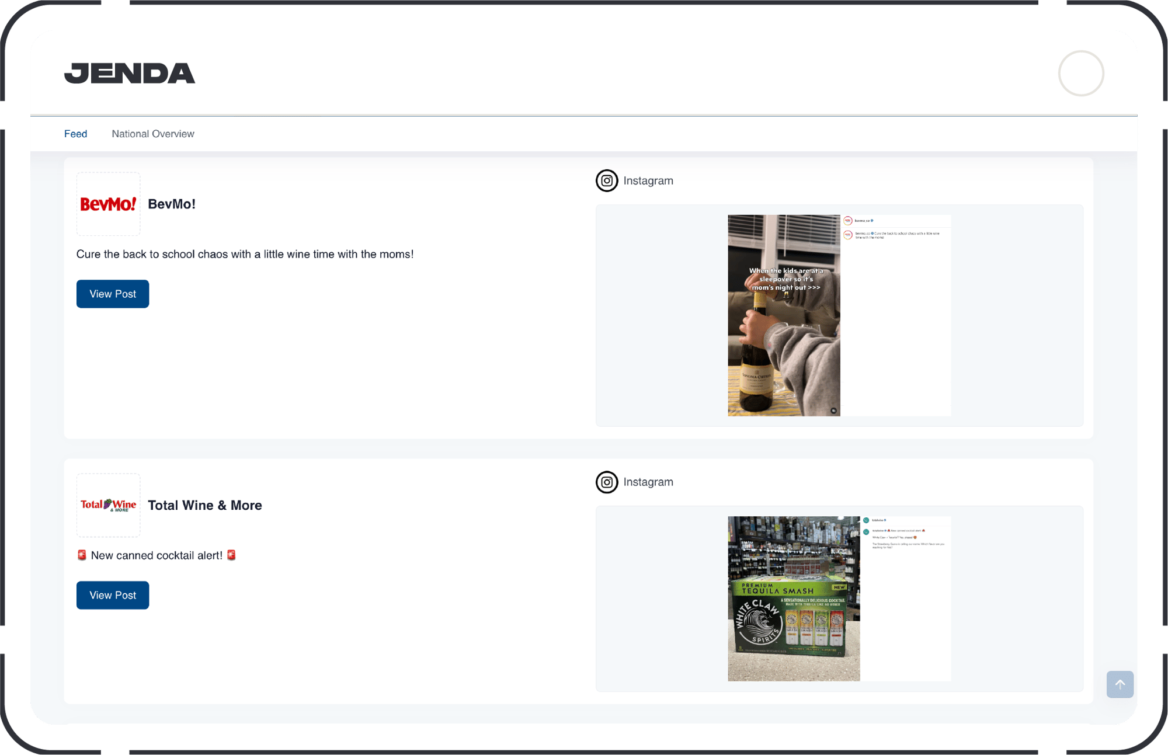
Task: Select the Feed tab
Action: coord(76,134)
